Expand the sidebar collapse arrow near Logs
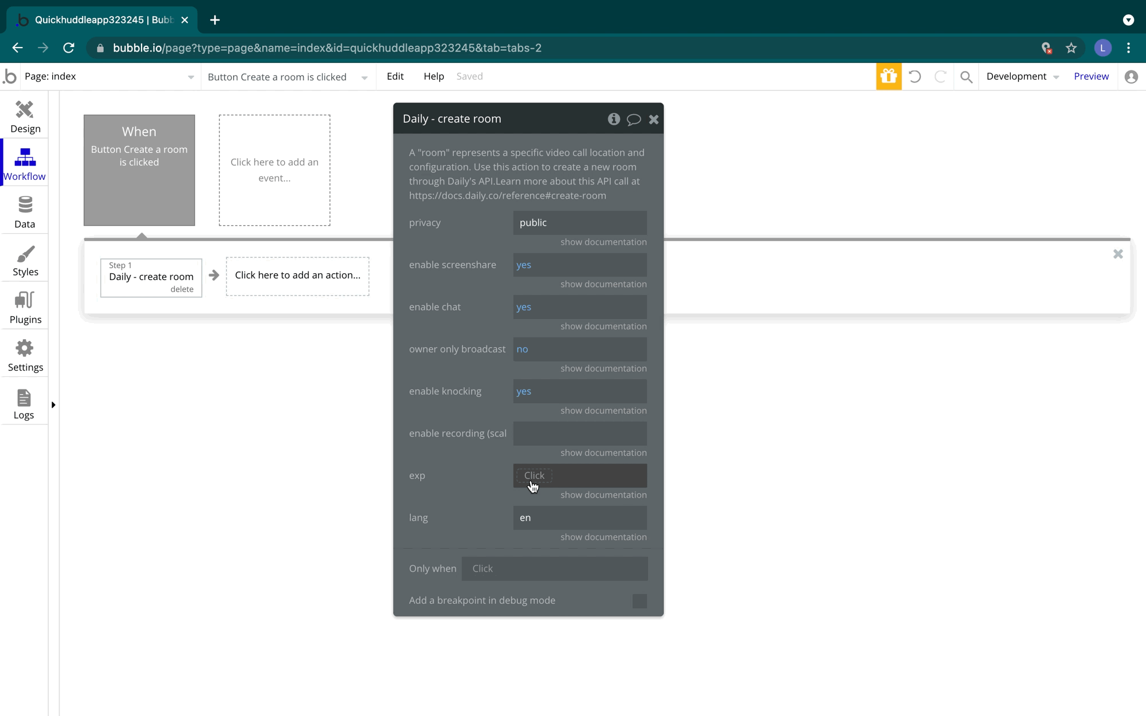Viewport: 1146px width, 716px height. 53,405
